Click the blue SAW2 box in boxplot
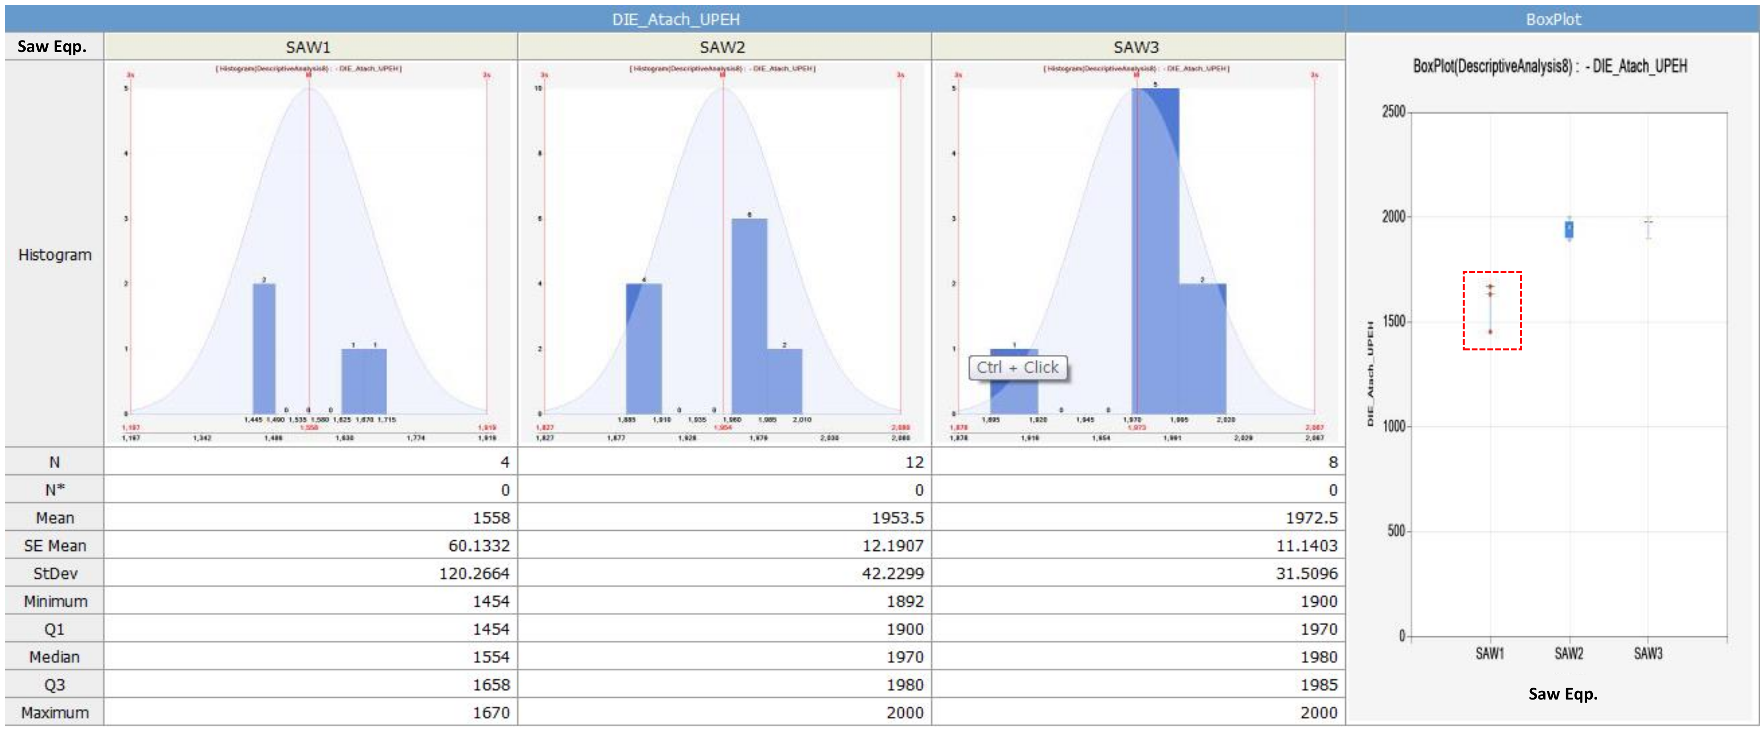The image size is (1764, 731). click(1569, 229)
